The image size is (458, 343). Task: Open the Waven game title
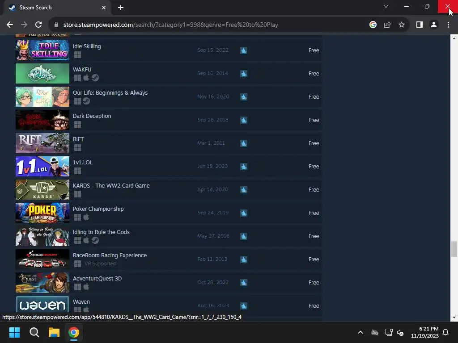point(81,301)
